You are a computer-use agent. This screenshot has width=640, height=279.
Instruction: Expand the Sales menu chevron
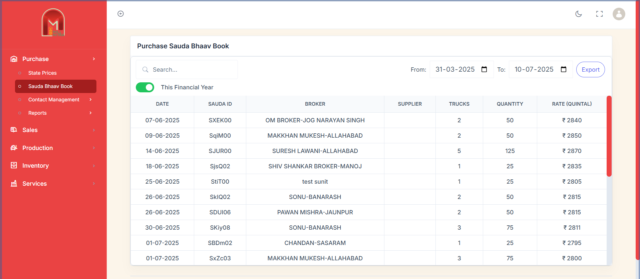[x=94, y=130]
